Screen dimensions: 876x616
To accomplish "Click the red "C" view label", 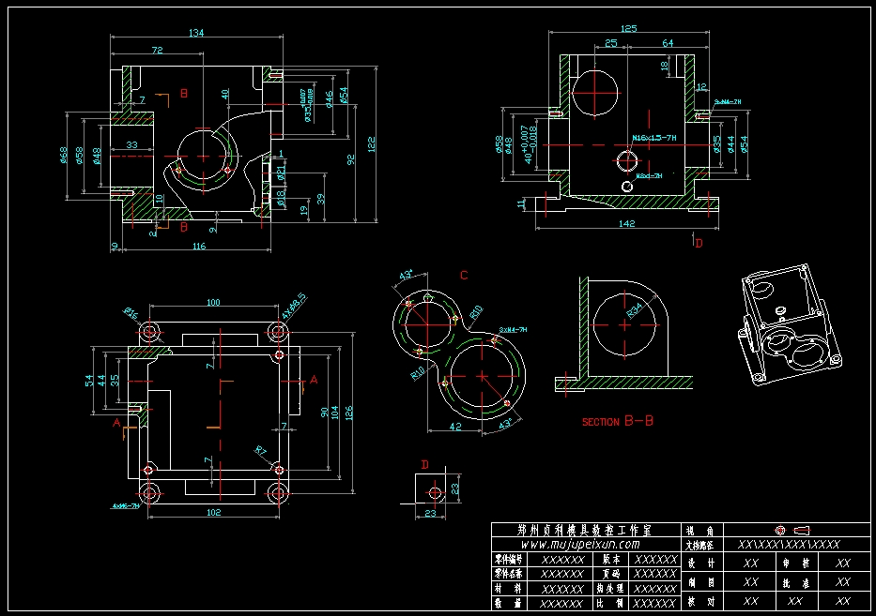I will pos(464,275).
